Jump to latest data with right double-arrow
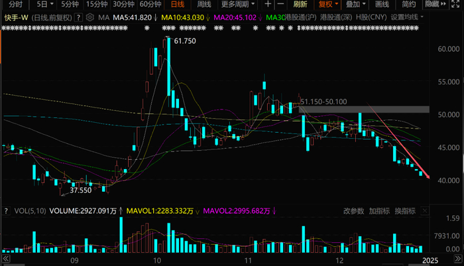This screenshot has width=464, height=266. [458, 259]
